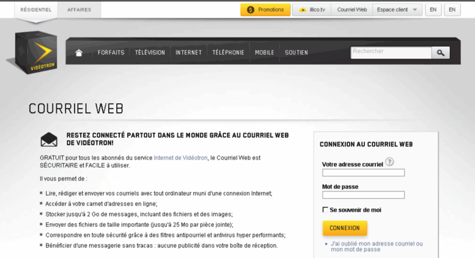Click the first EN language button
This screenshot has height=258, width=475.
pyautogui.click(x=433, y=10)
